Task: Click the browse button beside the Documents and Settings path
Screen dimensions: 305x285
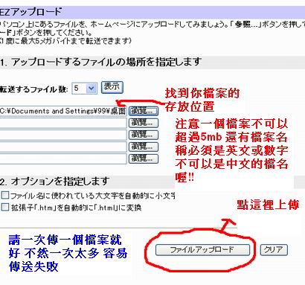Action: tap(144, 111)
